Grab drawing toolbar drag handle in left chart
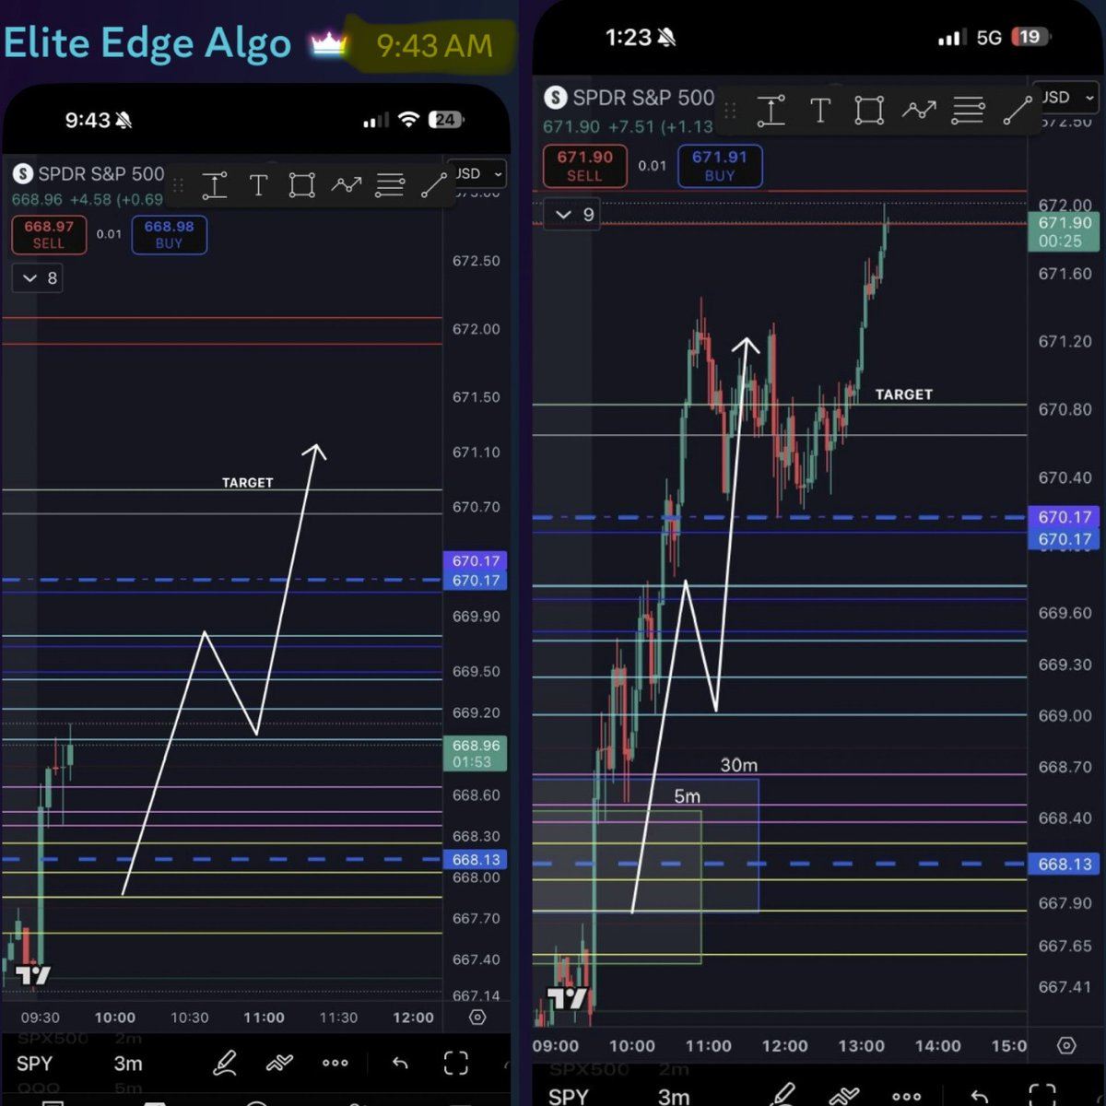This screenshot has width=1106, height=1106. pos(179,185)
